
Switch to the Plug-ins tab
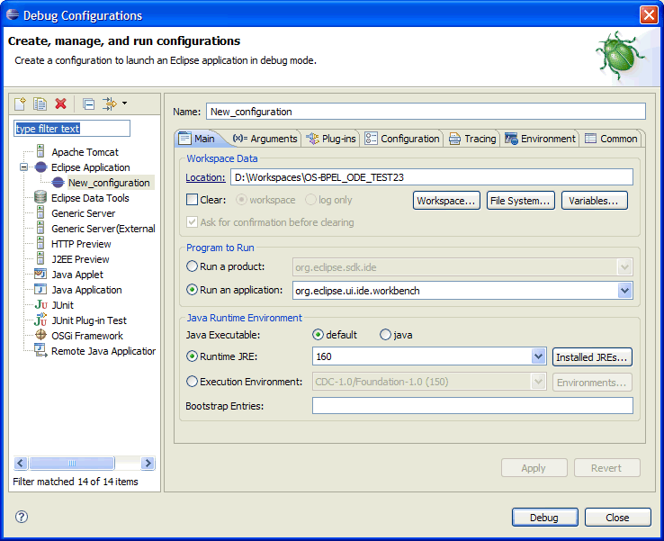point(331,139)
